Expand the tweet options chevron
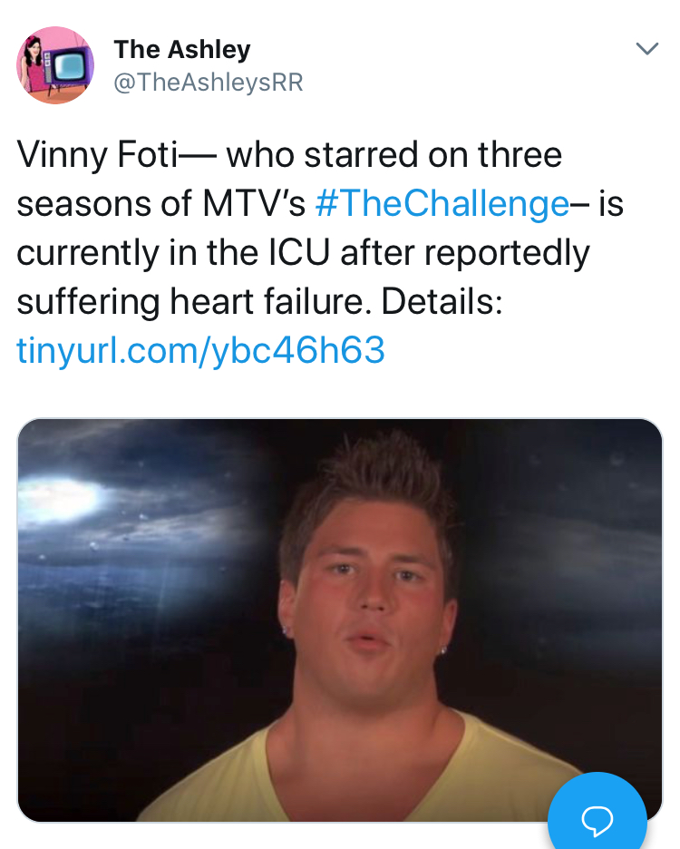Image resolution: width=680 pixels, height=849 pixels. pyautogui.click(x=646, y=49)
